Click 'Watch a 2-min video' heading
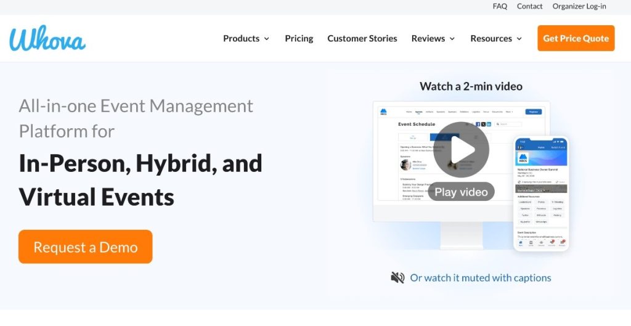This screenshot has height=326, width=631. click(471, 86)
